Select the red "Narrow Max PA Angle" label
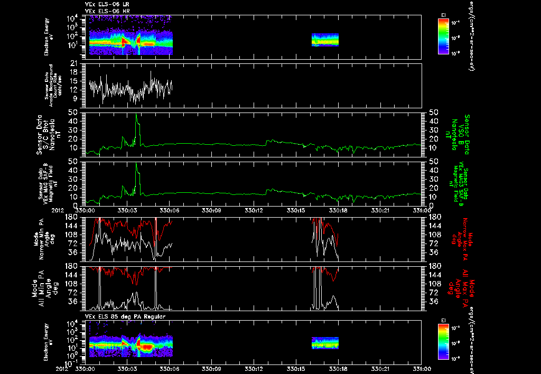Viewport: 541px width, 374px height. tap(462, 240)
